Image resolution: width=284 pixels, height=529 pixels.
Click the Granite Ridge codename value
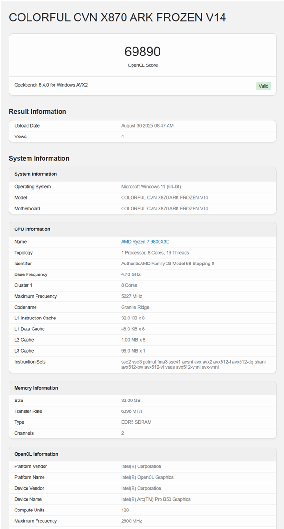pyautogui.click(x=135, y=307)
